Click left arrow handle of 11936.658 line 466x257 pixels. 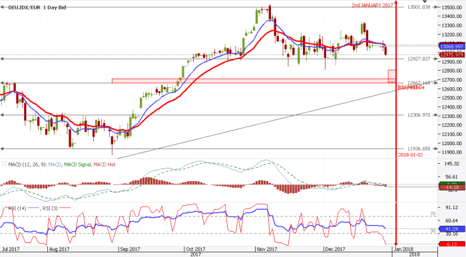tap(2, 148)
